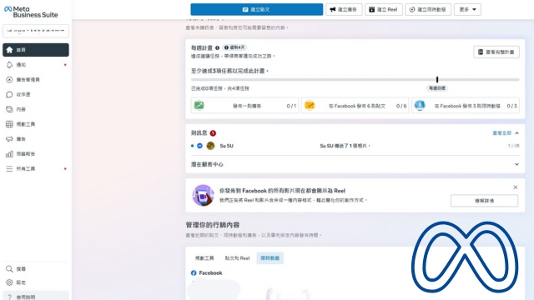Click the Meta Business Suite logo
The height and width of the screenshot is (300, 534).
31,12
